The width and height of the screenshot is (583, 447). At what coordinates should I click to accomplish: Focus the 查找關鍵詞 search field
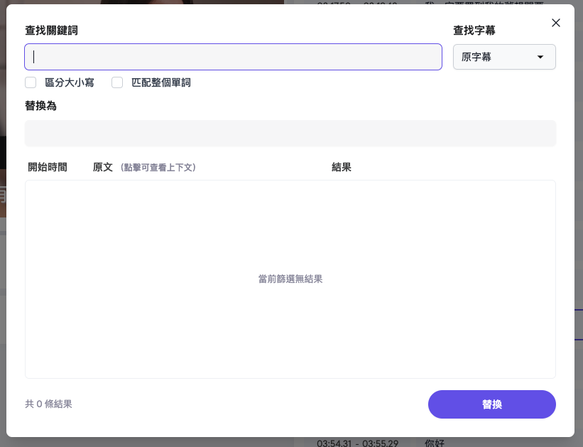tap(233, 57)
